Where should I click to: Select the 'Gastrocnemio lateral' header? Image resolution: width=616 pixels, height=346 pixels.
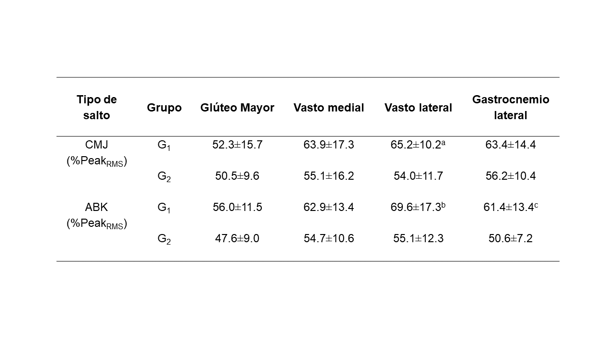(511, 107)
